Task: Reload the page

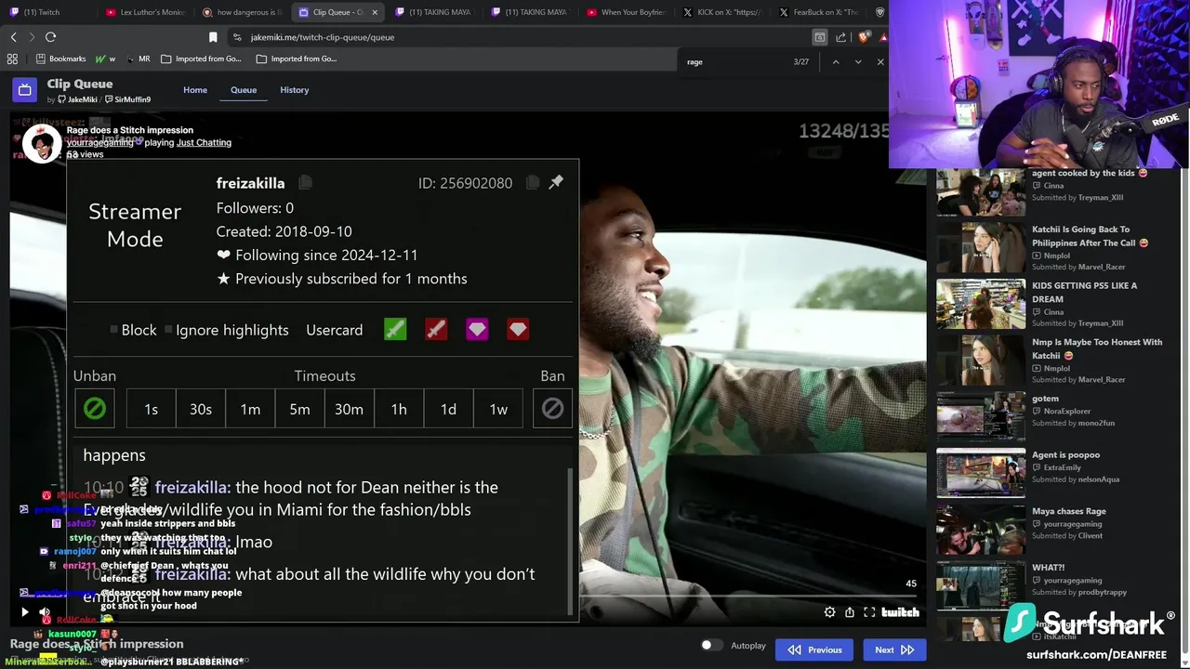Action: [x=51, y=37]
